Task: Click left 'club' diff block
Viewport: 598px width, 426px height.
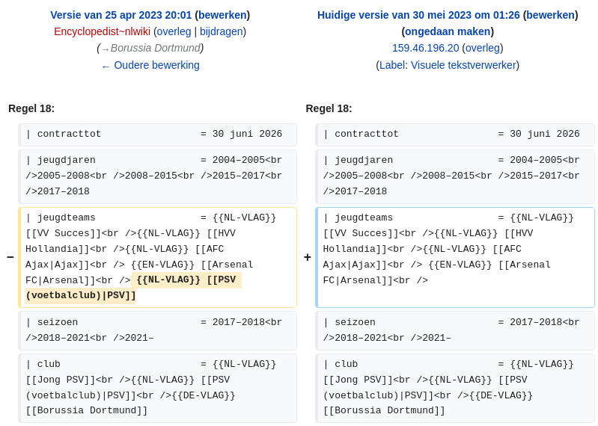Action: [157, 388]
